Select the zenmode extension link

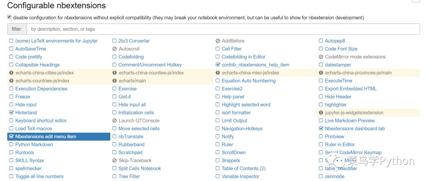(x=334, y=176)
